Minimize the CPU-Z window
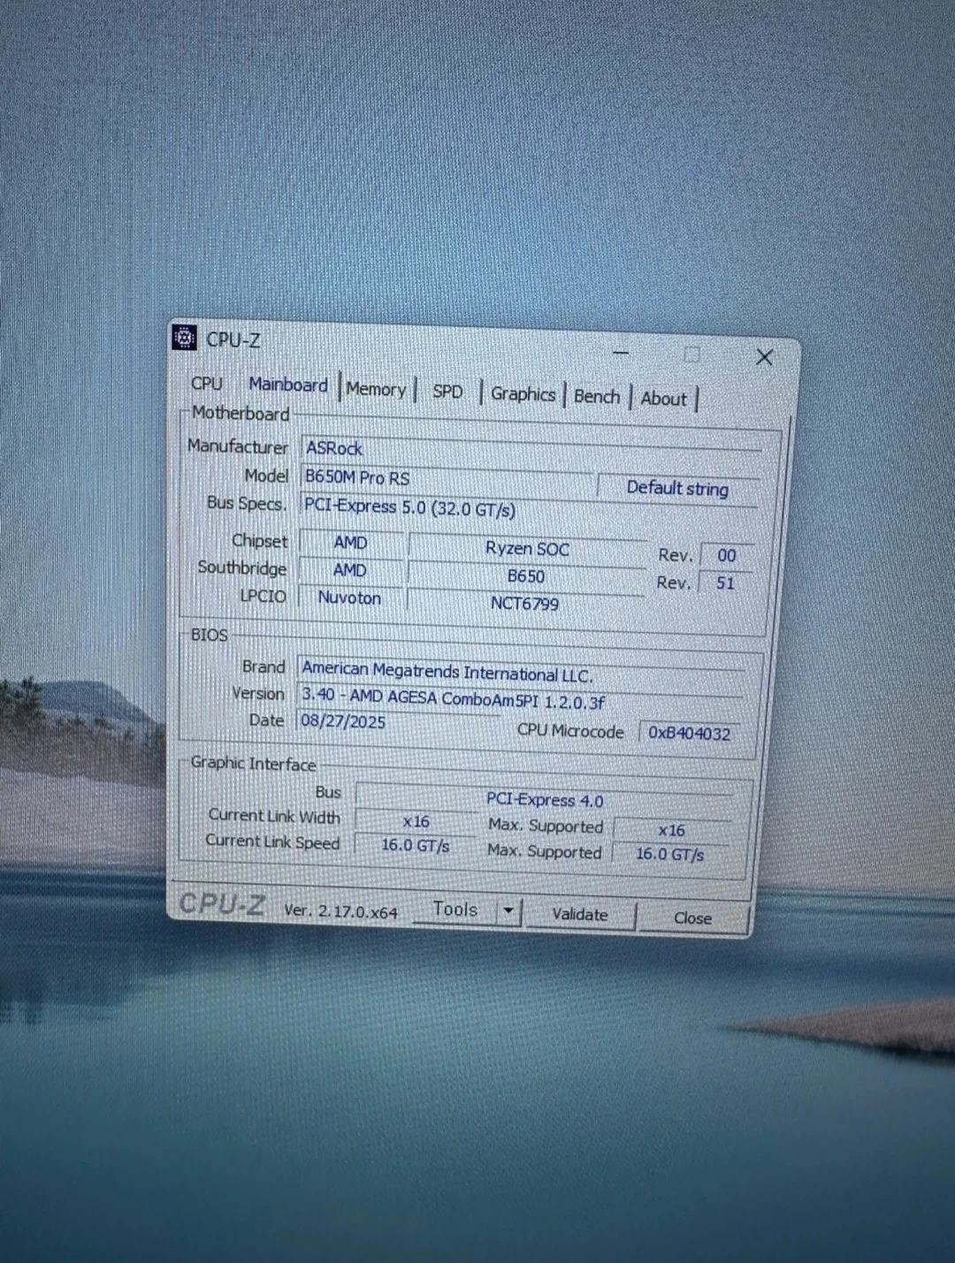Viewport: 955px width, 1263px height. pyautogui.click(x=621, y=353)
